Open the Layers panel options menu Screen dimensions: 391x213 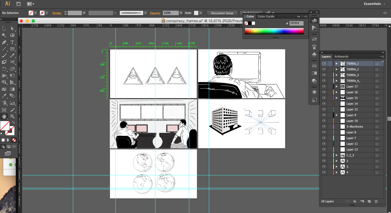[382, 56]
